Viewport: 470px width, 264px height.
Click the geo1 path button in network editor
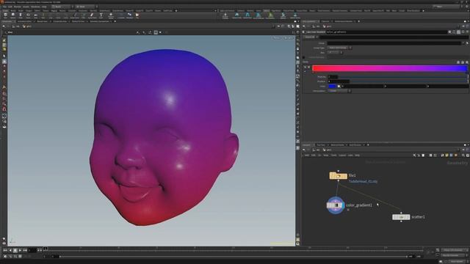328,150
